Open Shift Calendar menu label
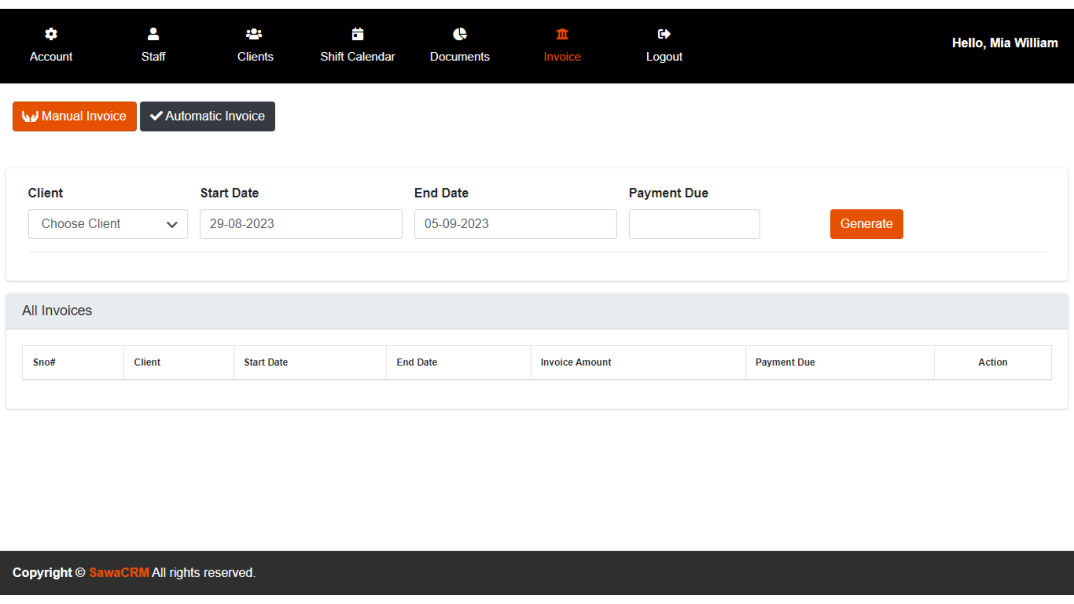Image resolution: width=1074 pixels, height=604 pixels. [x=358, y=57]
